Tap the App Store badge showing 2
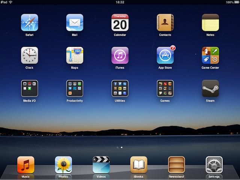This screenshot has height=180, width=240. click(x=173, y=48)
